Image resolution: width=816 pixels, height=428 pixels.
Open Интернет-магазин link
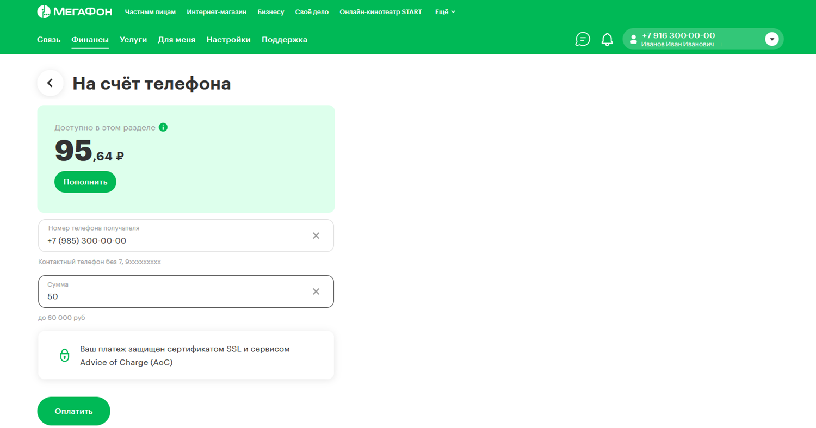(x=217, y=12)
